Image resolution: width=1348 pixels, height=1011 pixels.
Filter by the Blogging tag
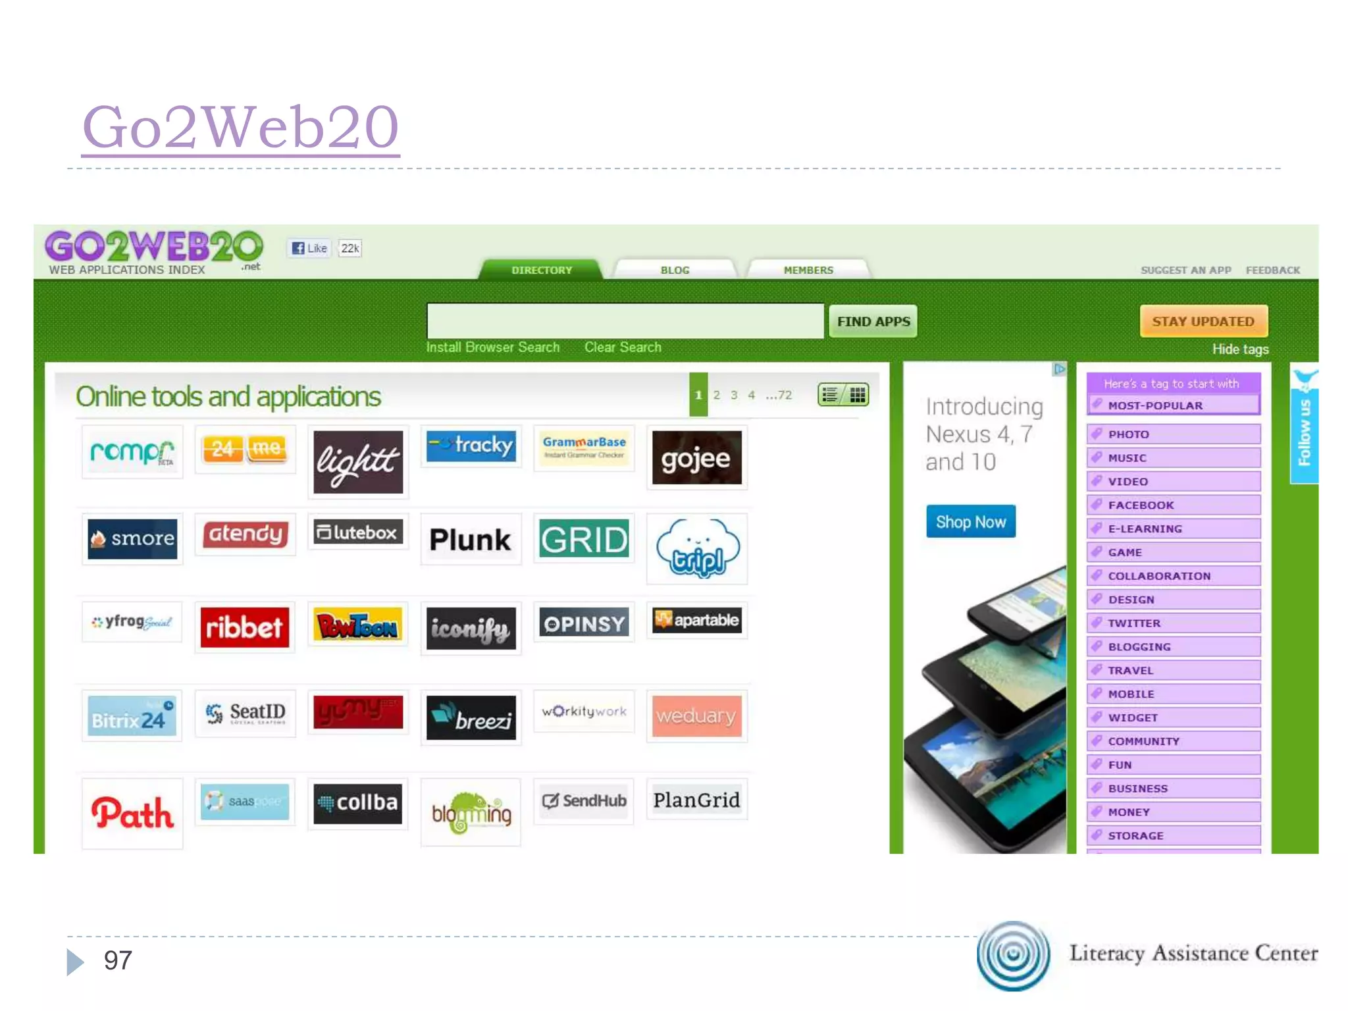click(1174, 647)
